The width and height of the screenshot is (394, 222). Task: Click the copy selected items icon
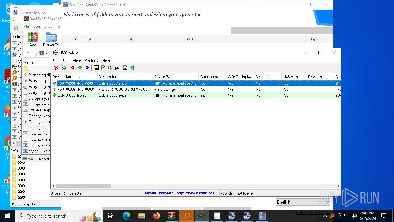111,68
